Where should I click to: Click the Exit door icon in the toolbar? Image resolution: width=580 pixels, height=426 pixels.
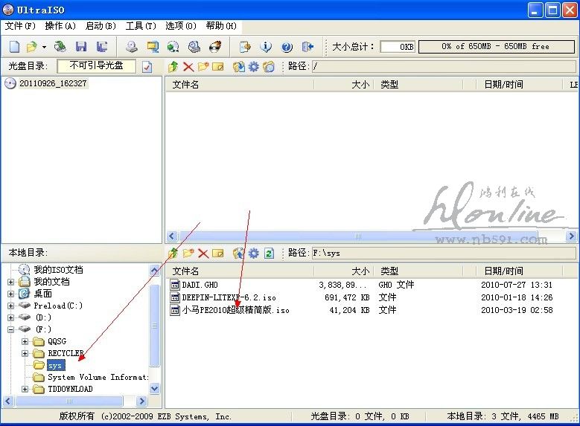(x=307, y=47)
